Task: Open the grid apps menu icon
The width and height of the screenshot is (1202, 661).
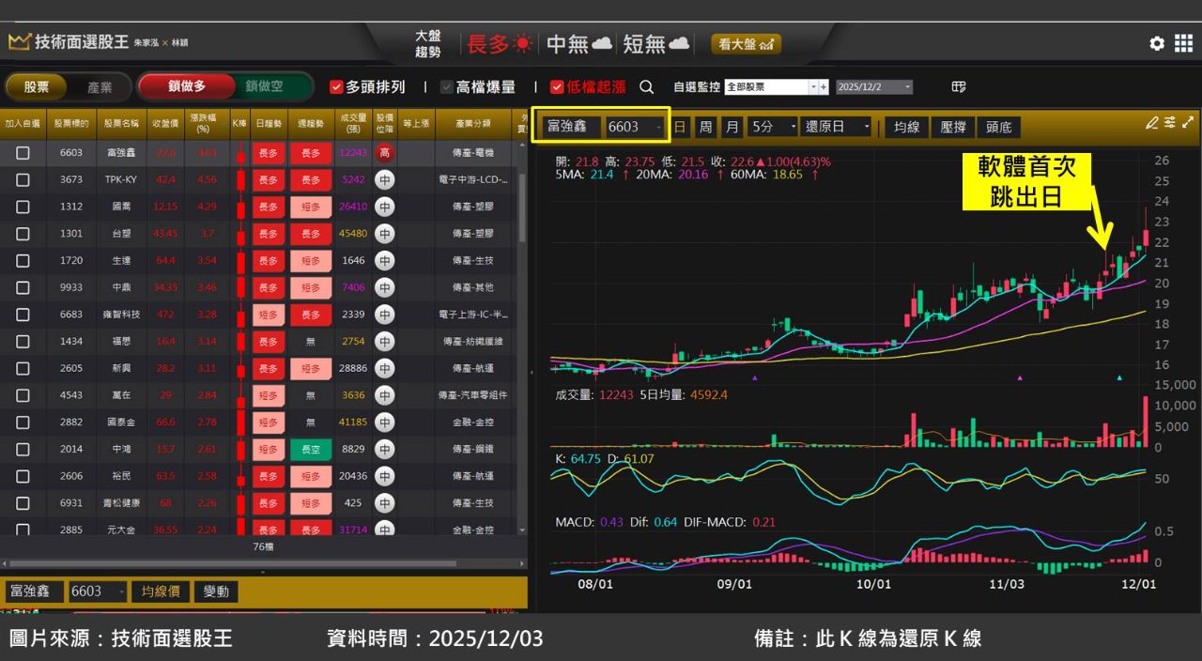Action: point(1183,44)
